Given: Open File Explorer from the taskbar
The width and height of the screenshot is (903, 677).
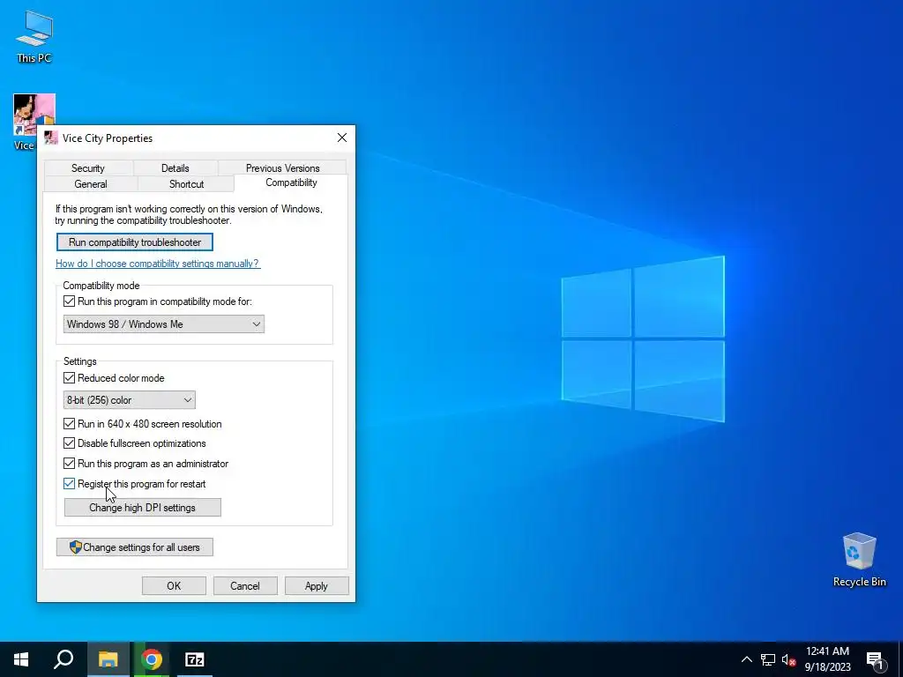Looking at the screenshot, I should (108, 659).
